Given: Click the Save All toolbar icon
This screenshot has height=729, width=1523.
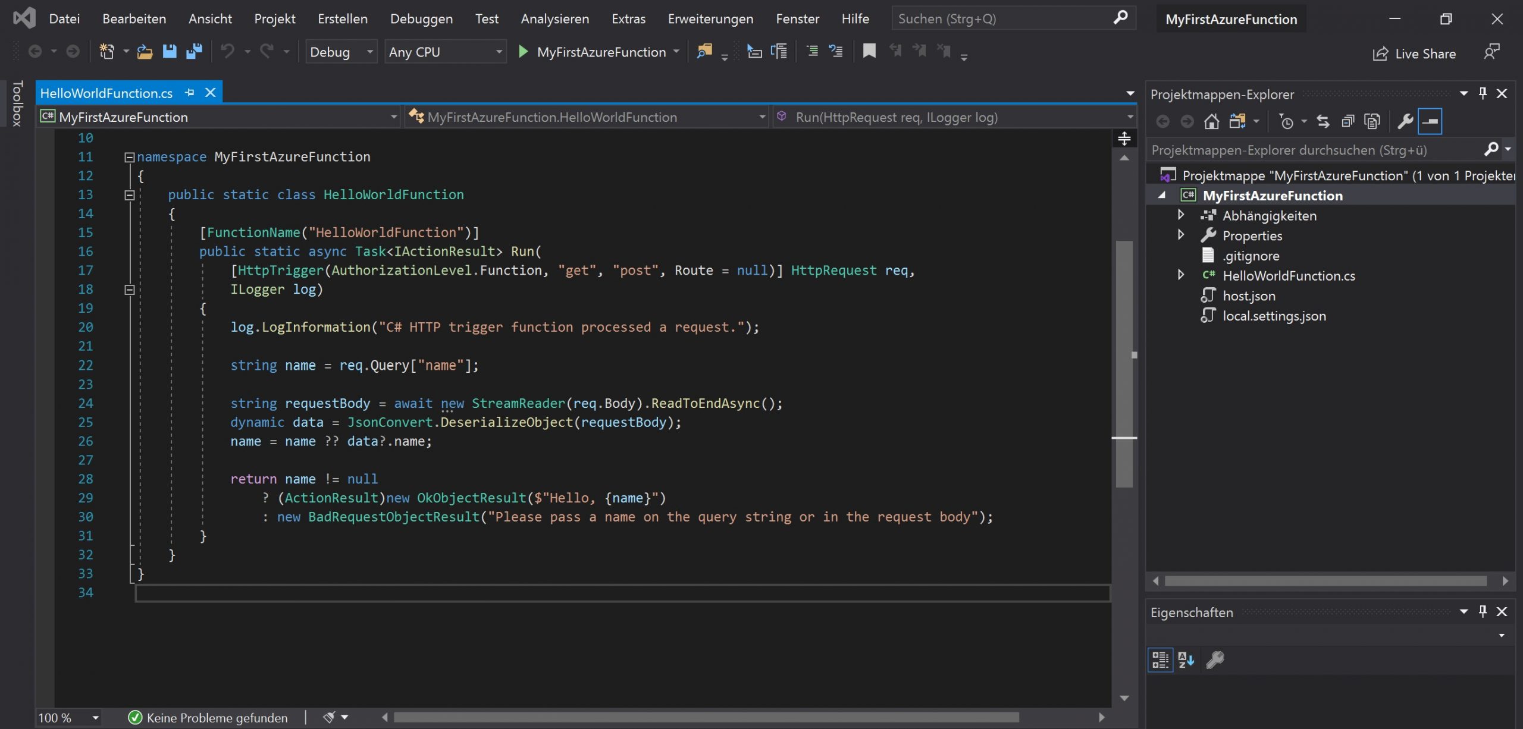Looking at the screenshot, I should (194, 52).
